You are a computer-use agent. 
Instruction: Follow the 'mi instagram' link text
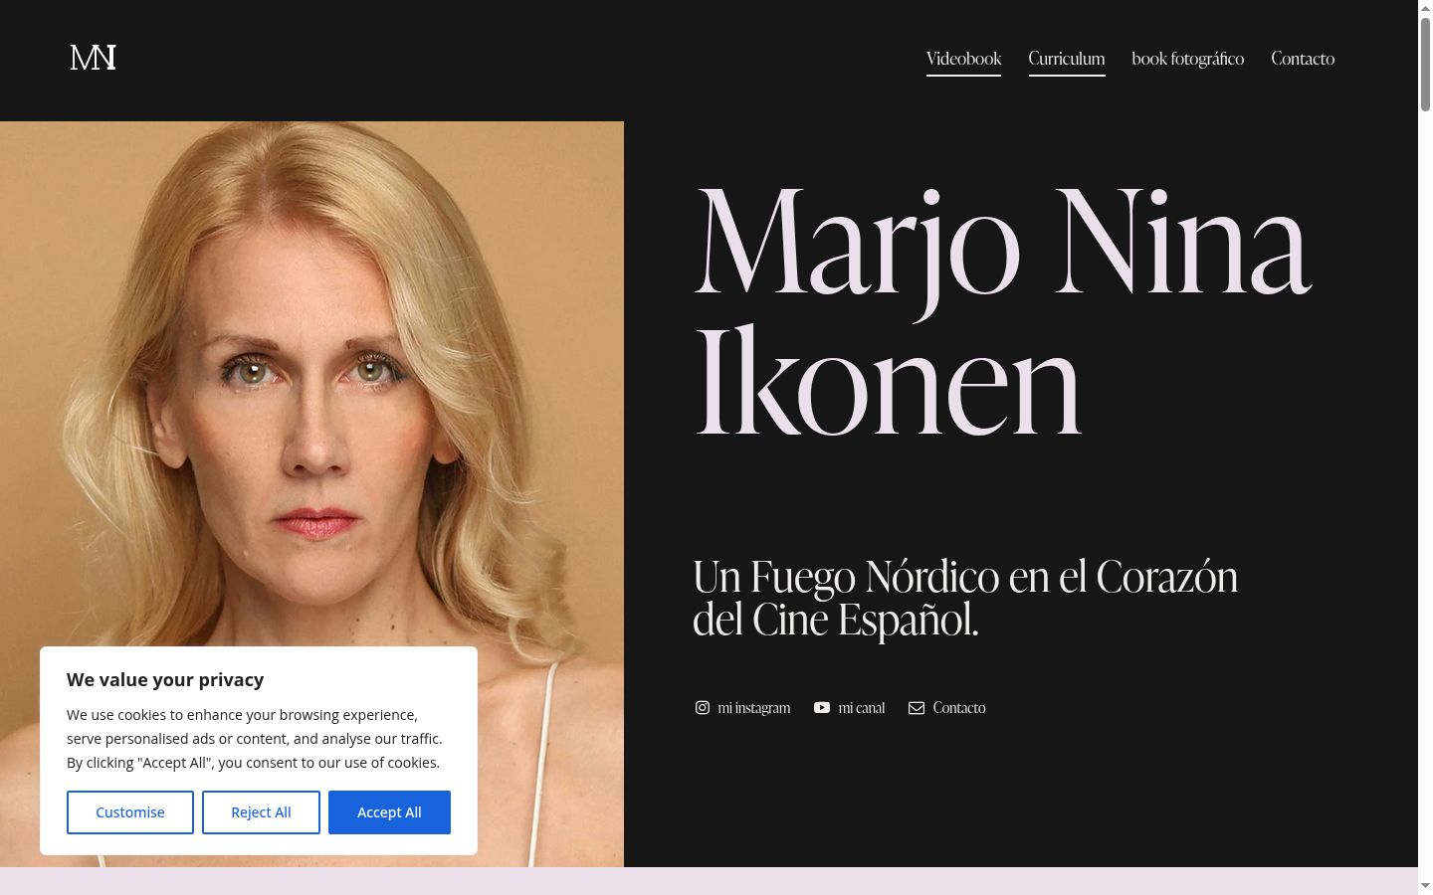(x=754, y=708)
